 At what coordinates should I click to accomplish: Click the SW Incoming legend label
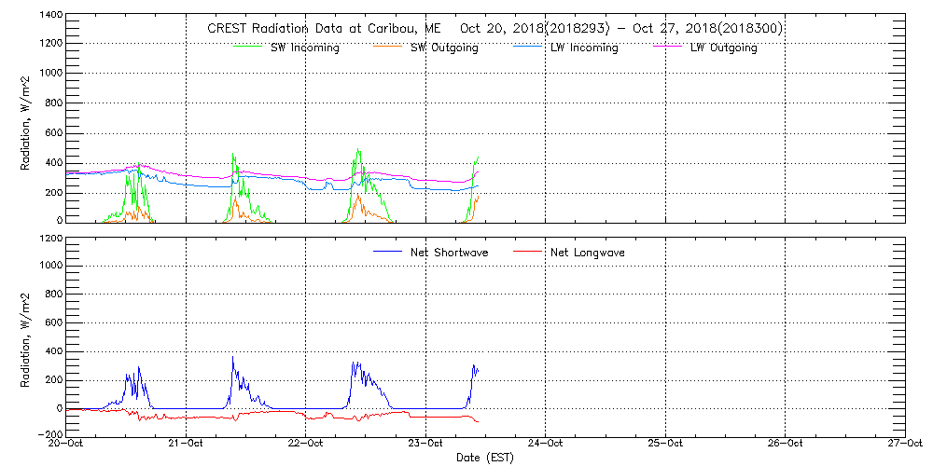tap(299, 48)
